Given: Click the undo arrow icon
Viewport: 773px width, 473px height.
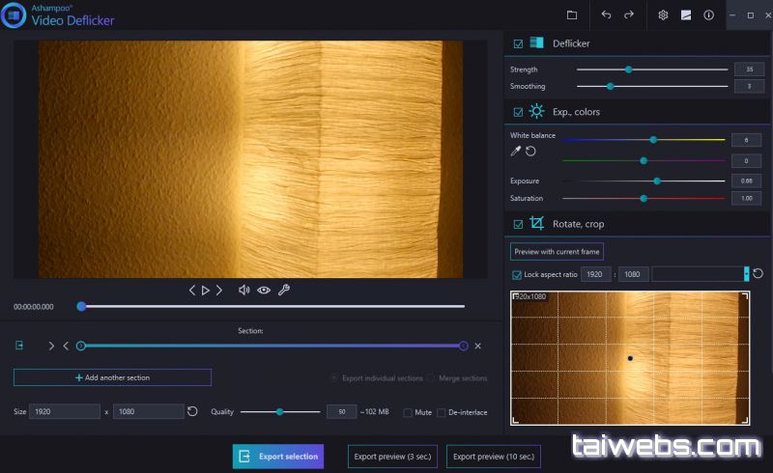Looking at the screenshot, I should click(x=607, y=15).
